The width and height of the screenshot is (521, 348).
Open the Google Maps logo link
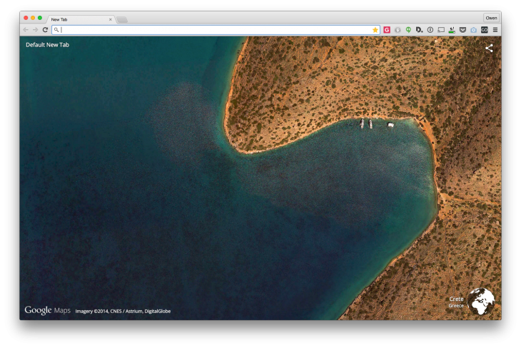tap(48, 310)
